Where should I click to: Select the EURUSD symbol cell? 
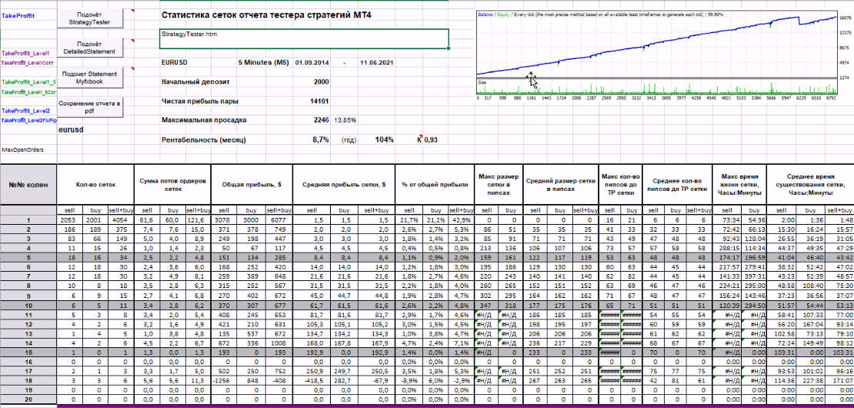[175, 62]
